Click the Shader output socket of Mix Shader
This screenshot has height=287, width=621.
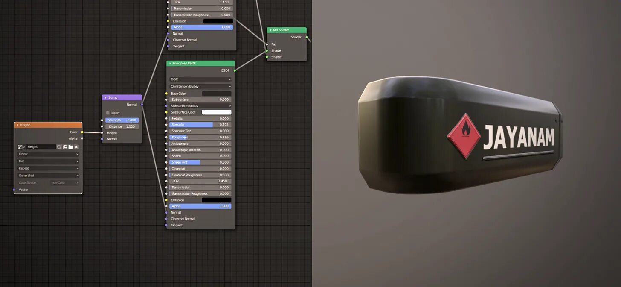point(307,37)
